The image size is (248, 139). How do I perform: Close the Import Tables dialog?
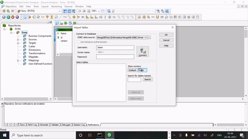coord(172,27)
